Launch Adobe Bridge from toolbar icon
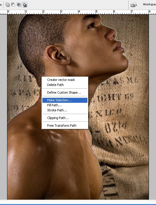This screenshot has width=156, height=205. pyautogui.click(x=134, y=5)
